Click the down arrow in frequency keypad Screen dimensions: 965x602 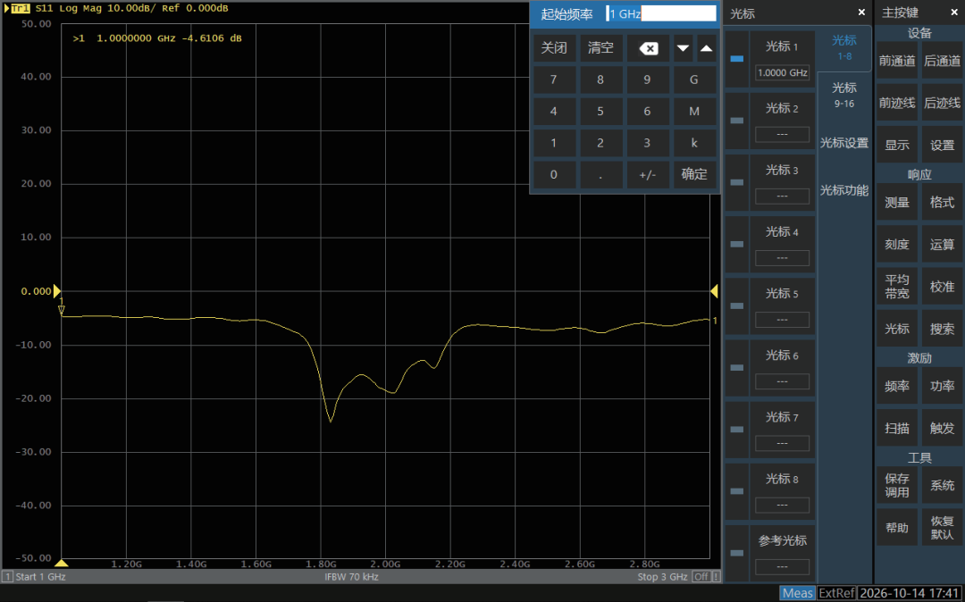683,48
